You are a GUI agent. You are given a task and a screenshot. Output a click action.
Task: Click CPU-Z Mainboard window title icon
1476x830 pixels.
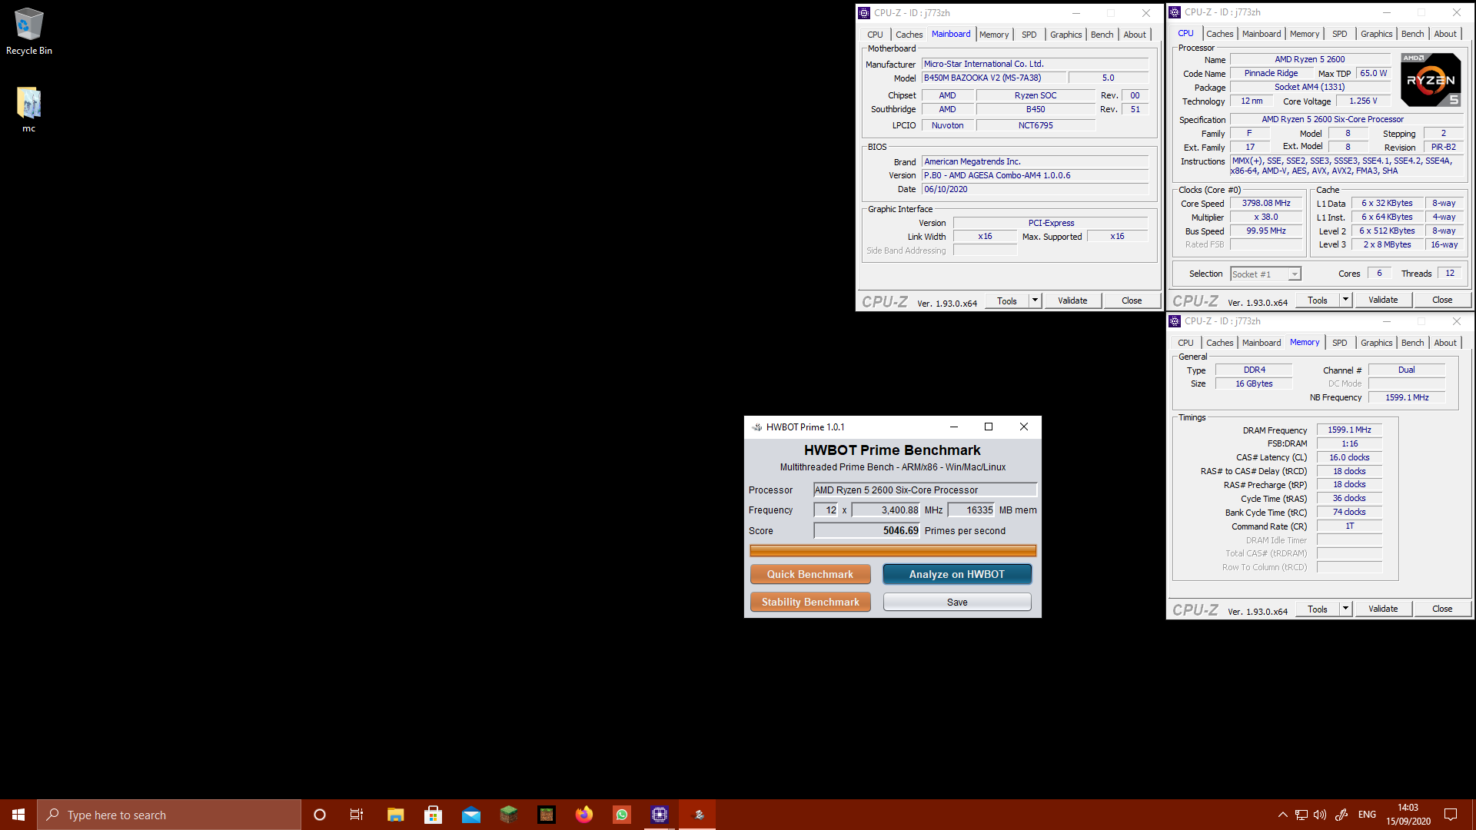[x=864, y=13]
